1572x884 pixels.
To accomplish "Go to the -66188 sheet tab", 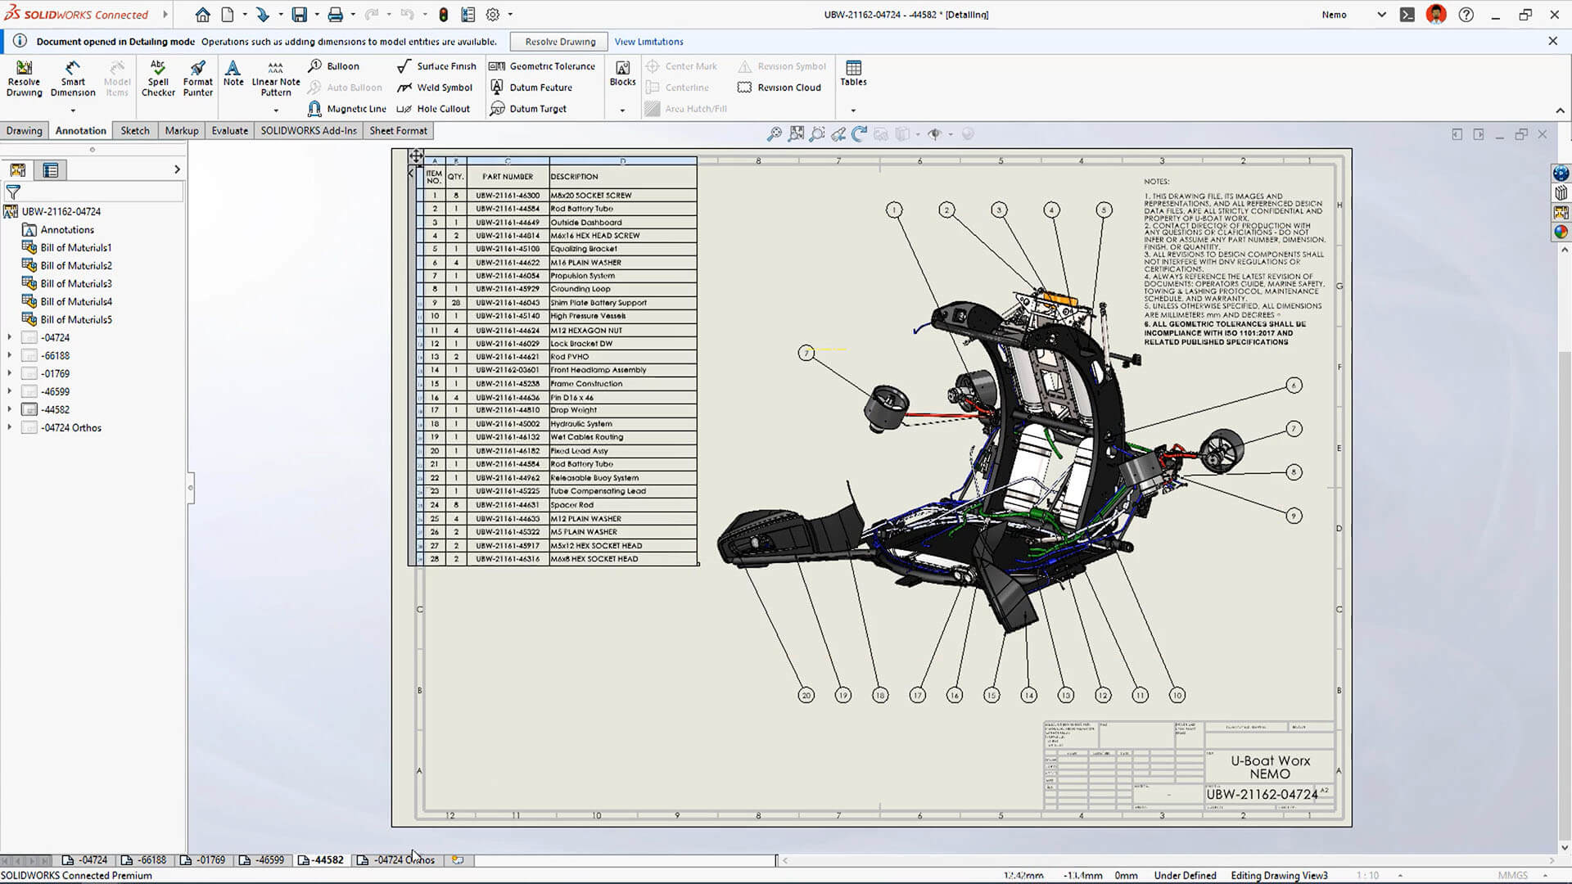I will 145,860.
